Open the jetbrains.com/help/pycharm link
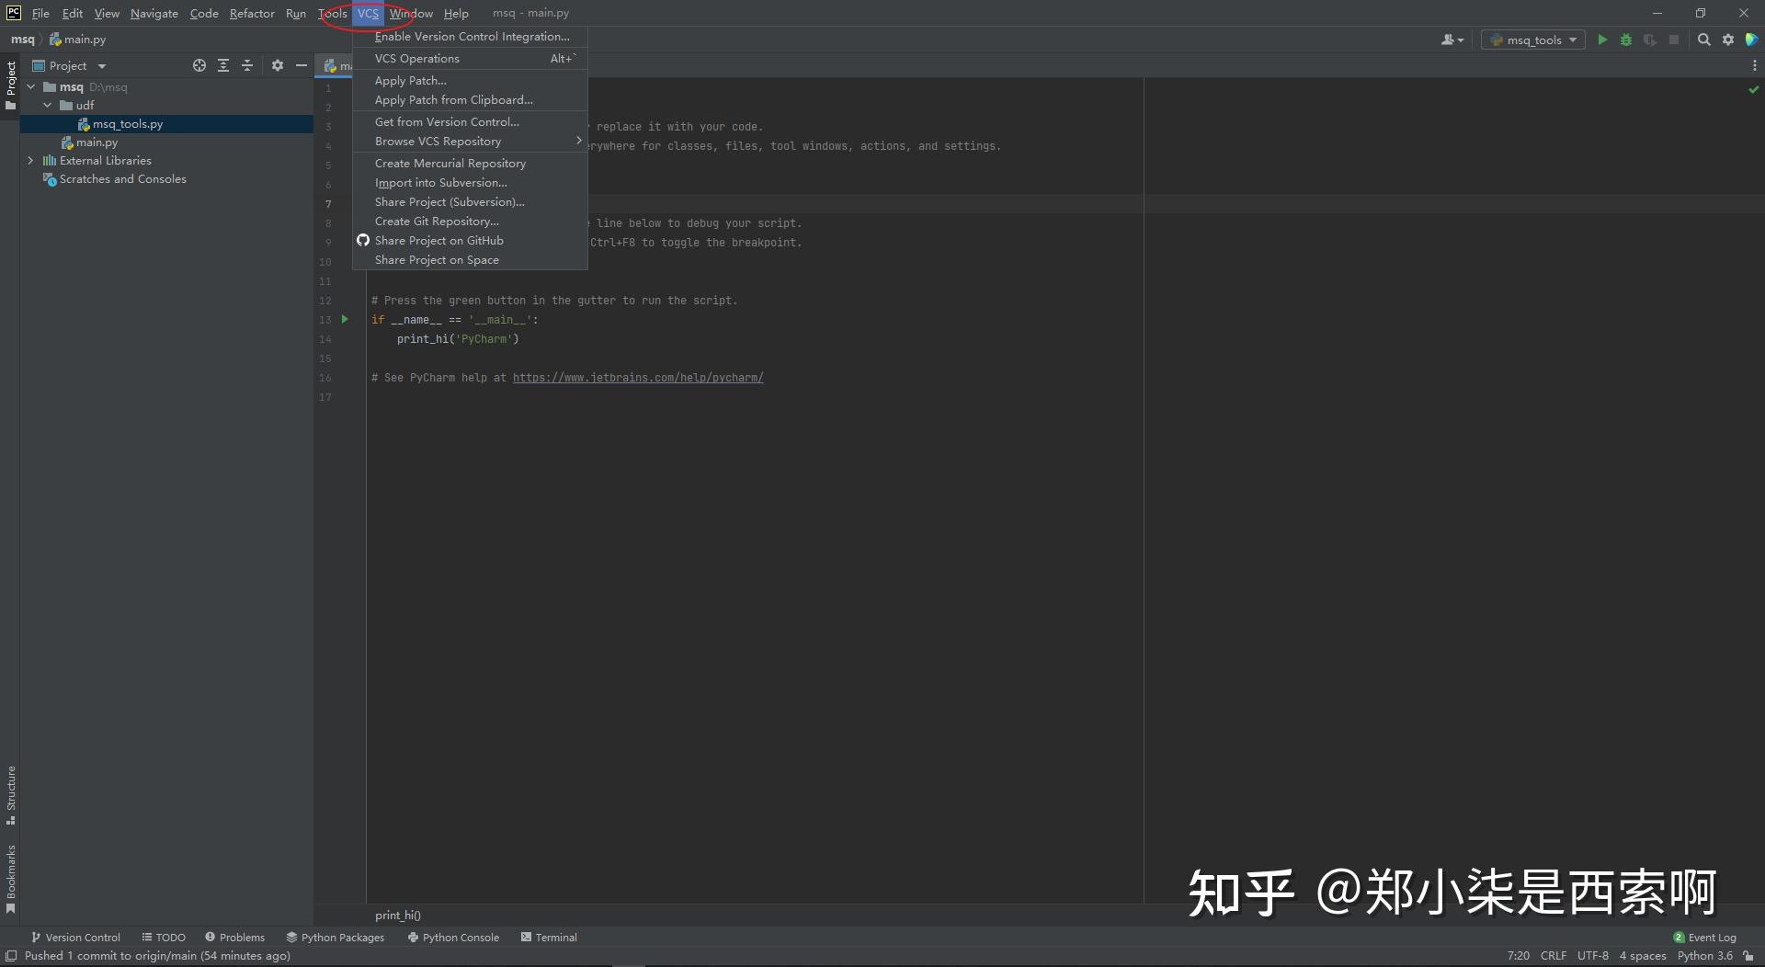The image size is (1765, 967). pos(638,377)
